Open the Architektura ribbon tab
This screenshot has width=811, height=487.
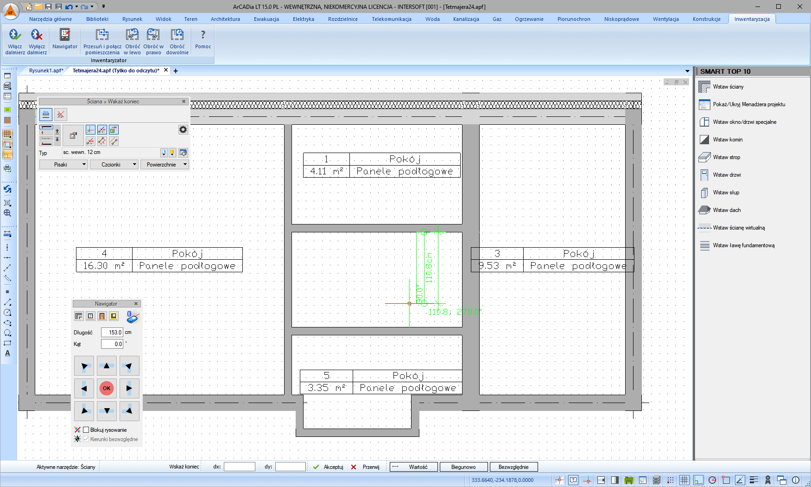point(225,19)
